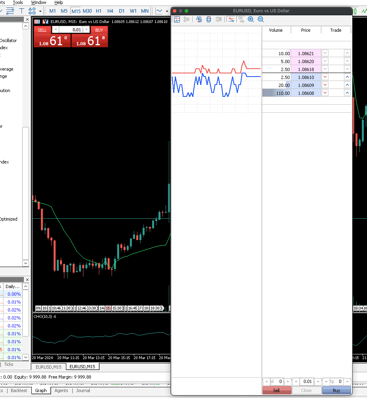Click BUY in the one-click trading panel

tap(99, 30)
